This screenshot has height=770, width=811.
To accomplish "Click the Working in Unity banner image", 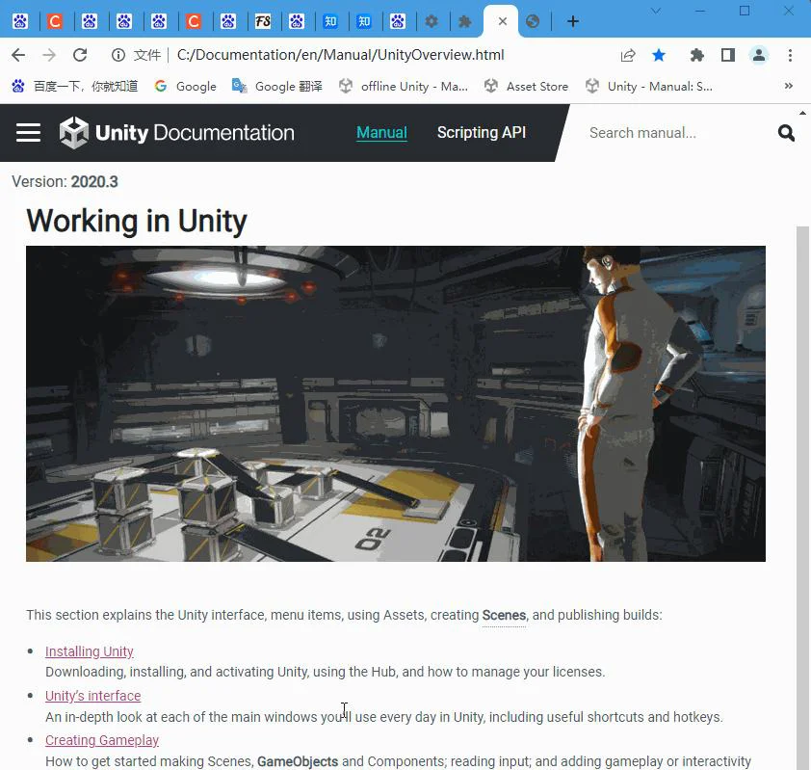I will pyautogui.click(x=396, y=404).
